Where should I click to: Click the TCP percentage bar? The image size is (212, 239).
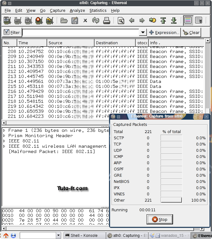[x=171, y=144]
